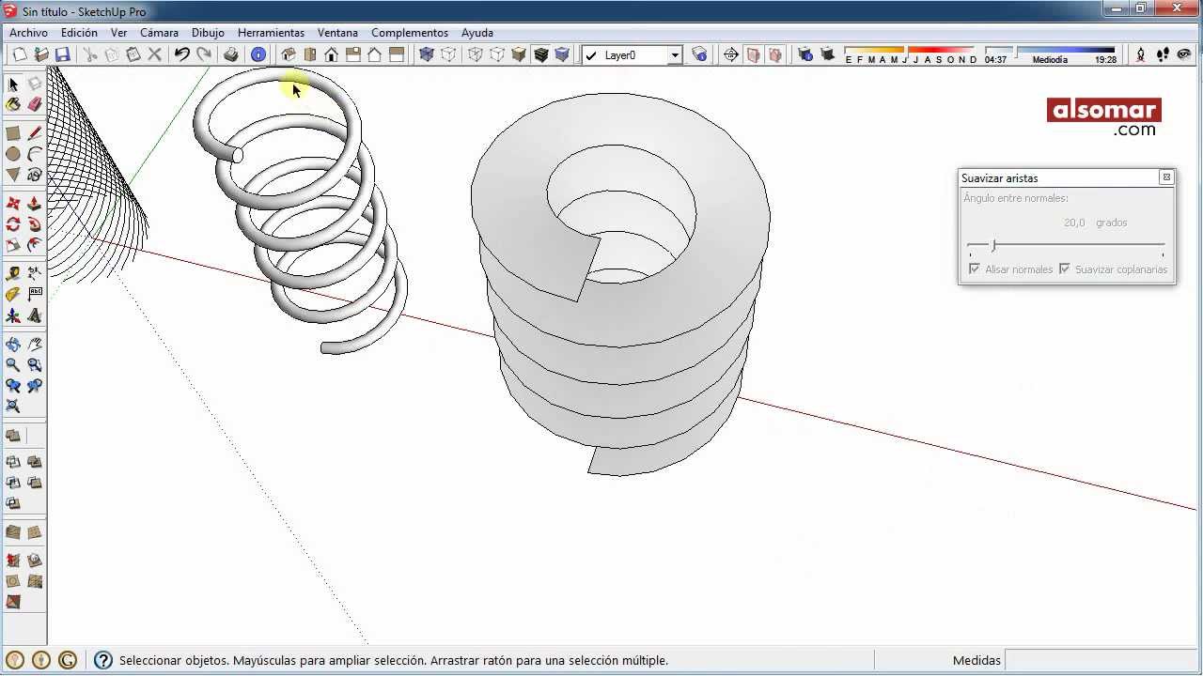Image resolution: width=1203 pixels, height=676 pixels.
Task: Open the Complementos menu
Action: (x=410, y=33)
